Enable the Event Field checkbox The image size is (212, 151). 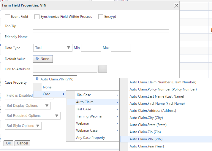[x=8, y=17]
